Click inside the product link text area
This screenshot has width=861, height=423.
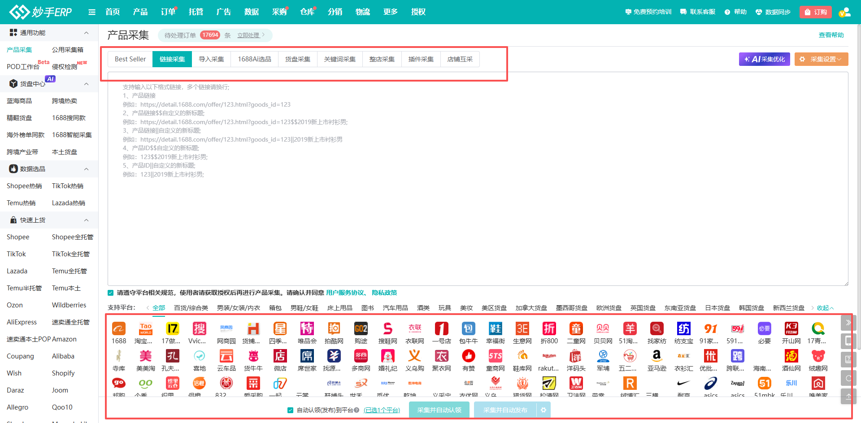[x=478, y=224]
